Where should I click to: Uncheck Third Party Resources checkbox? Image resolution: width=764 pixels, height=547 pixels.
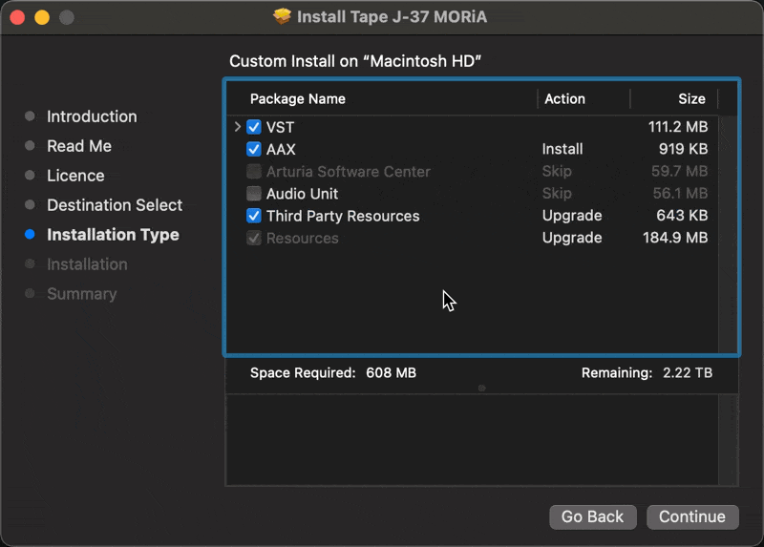[x=254, y=216]
